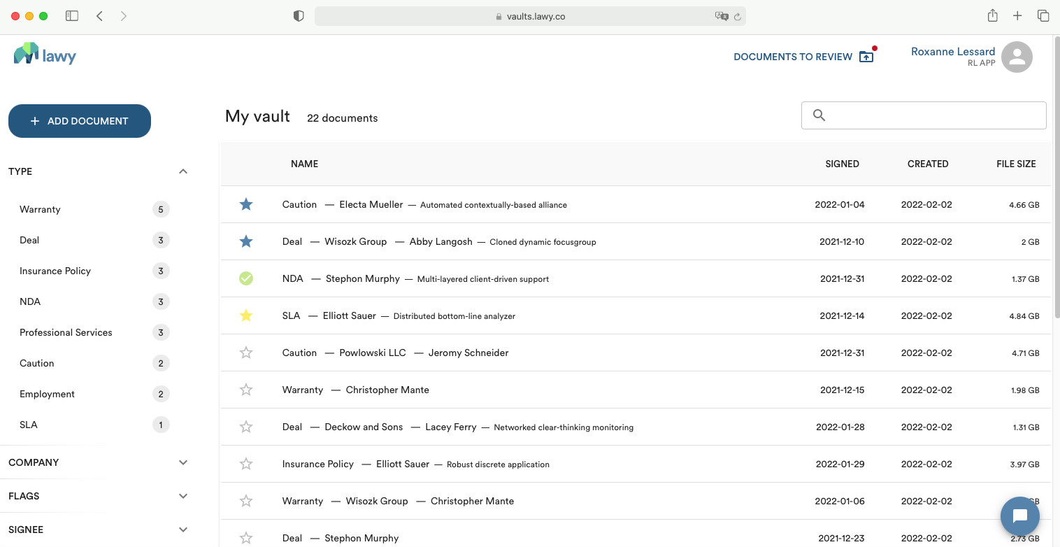Toggle the green check on NDA Stephon Murphy

click(246, 278)
